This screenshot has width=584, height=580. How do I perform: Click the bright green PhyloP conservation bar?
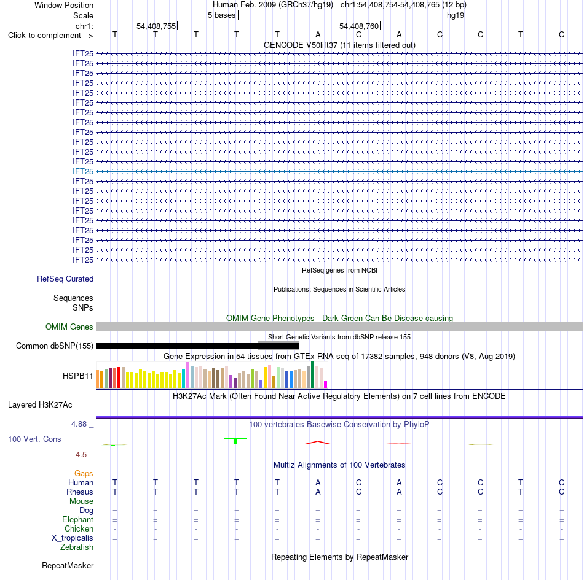(x=235, y=441)
